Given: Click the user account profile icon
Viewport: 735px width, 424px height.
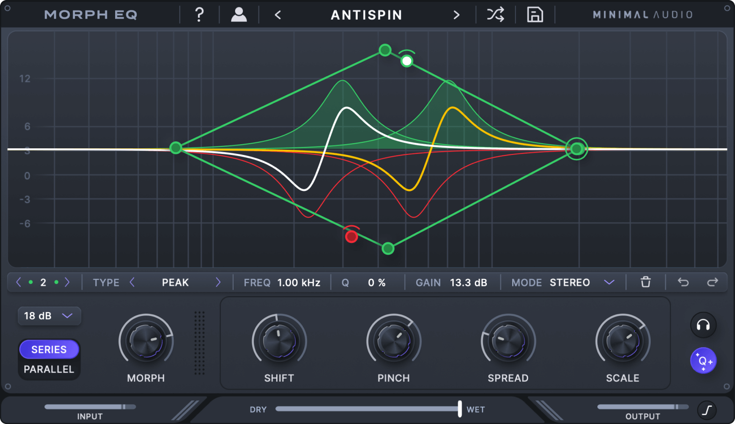Looking at the screenshot, I should point(239,15).
